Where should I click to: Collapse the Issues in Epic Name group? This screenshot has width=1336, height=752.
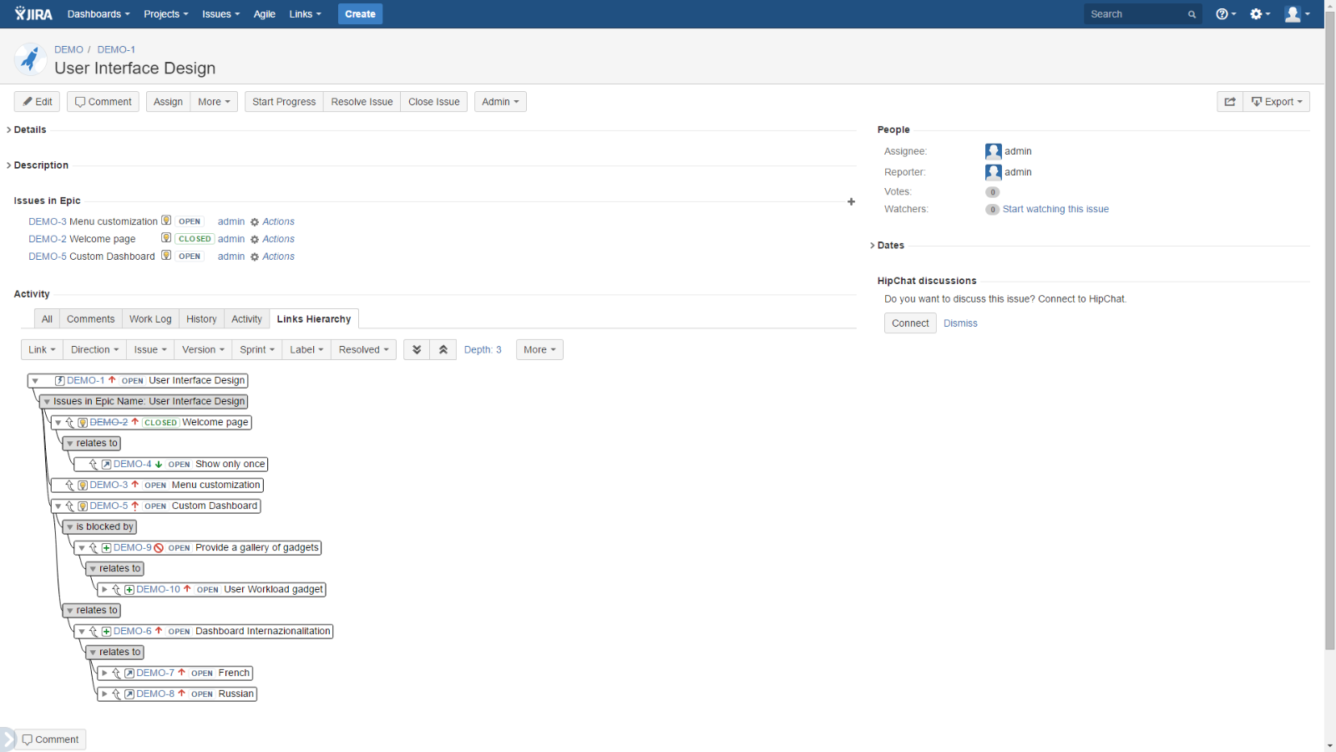click(x=47, y=402)
